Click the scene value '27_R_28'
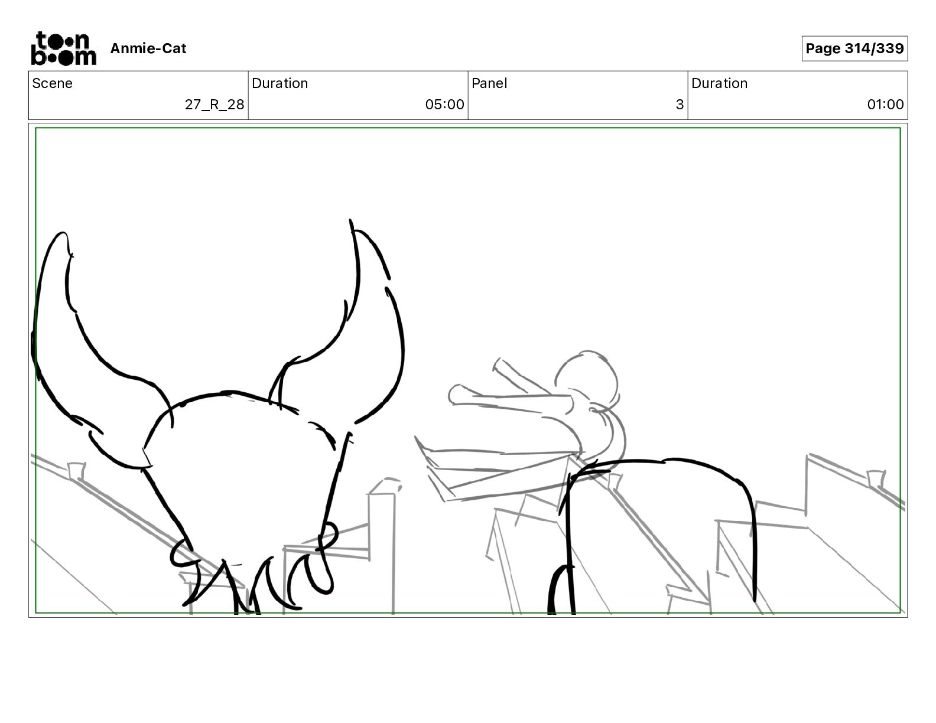This screenshot has width=936, height=723. [x=214, y=105]
